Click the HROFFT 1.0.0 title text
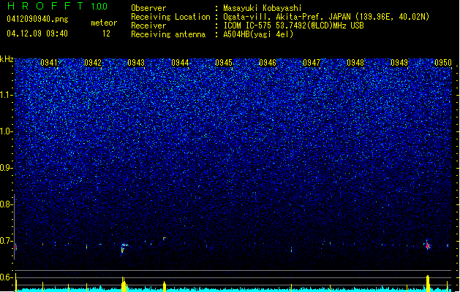 57,6
